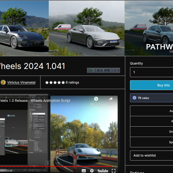This screenshot has height=173, width=173.
Task: Click the Buy this button
Action: tap(152, 85)
